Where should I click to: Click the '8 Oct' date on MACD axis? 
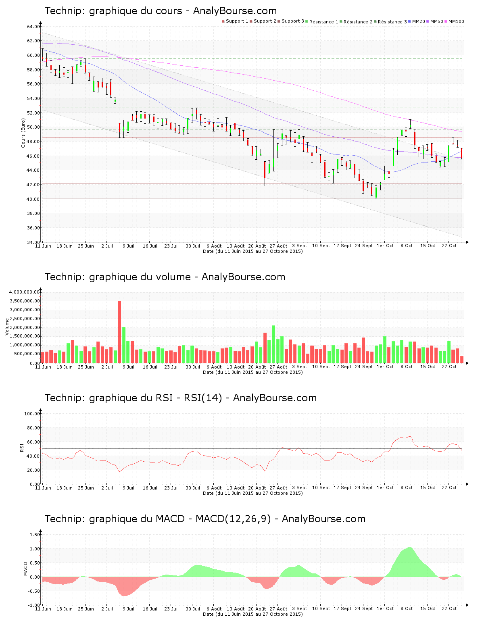[x=406, y=608]
